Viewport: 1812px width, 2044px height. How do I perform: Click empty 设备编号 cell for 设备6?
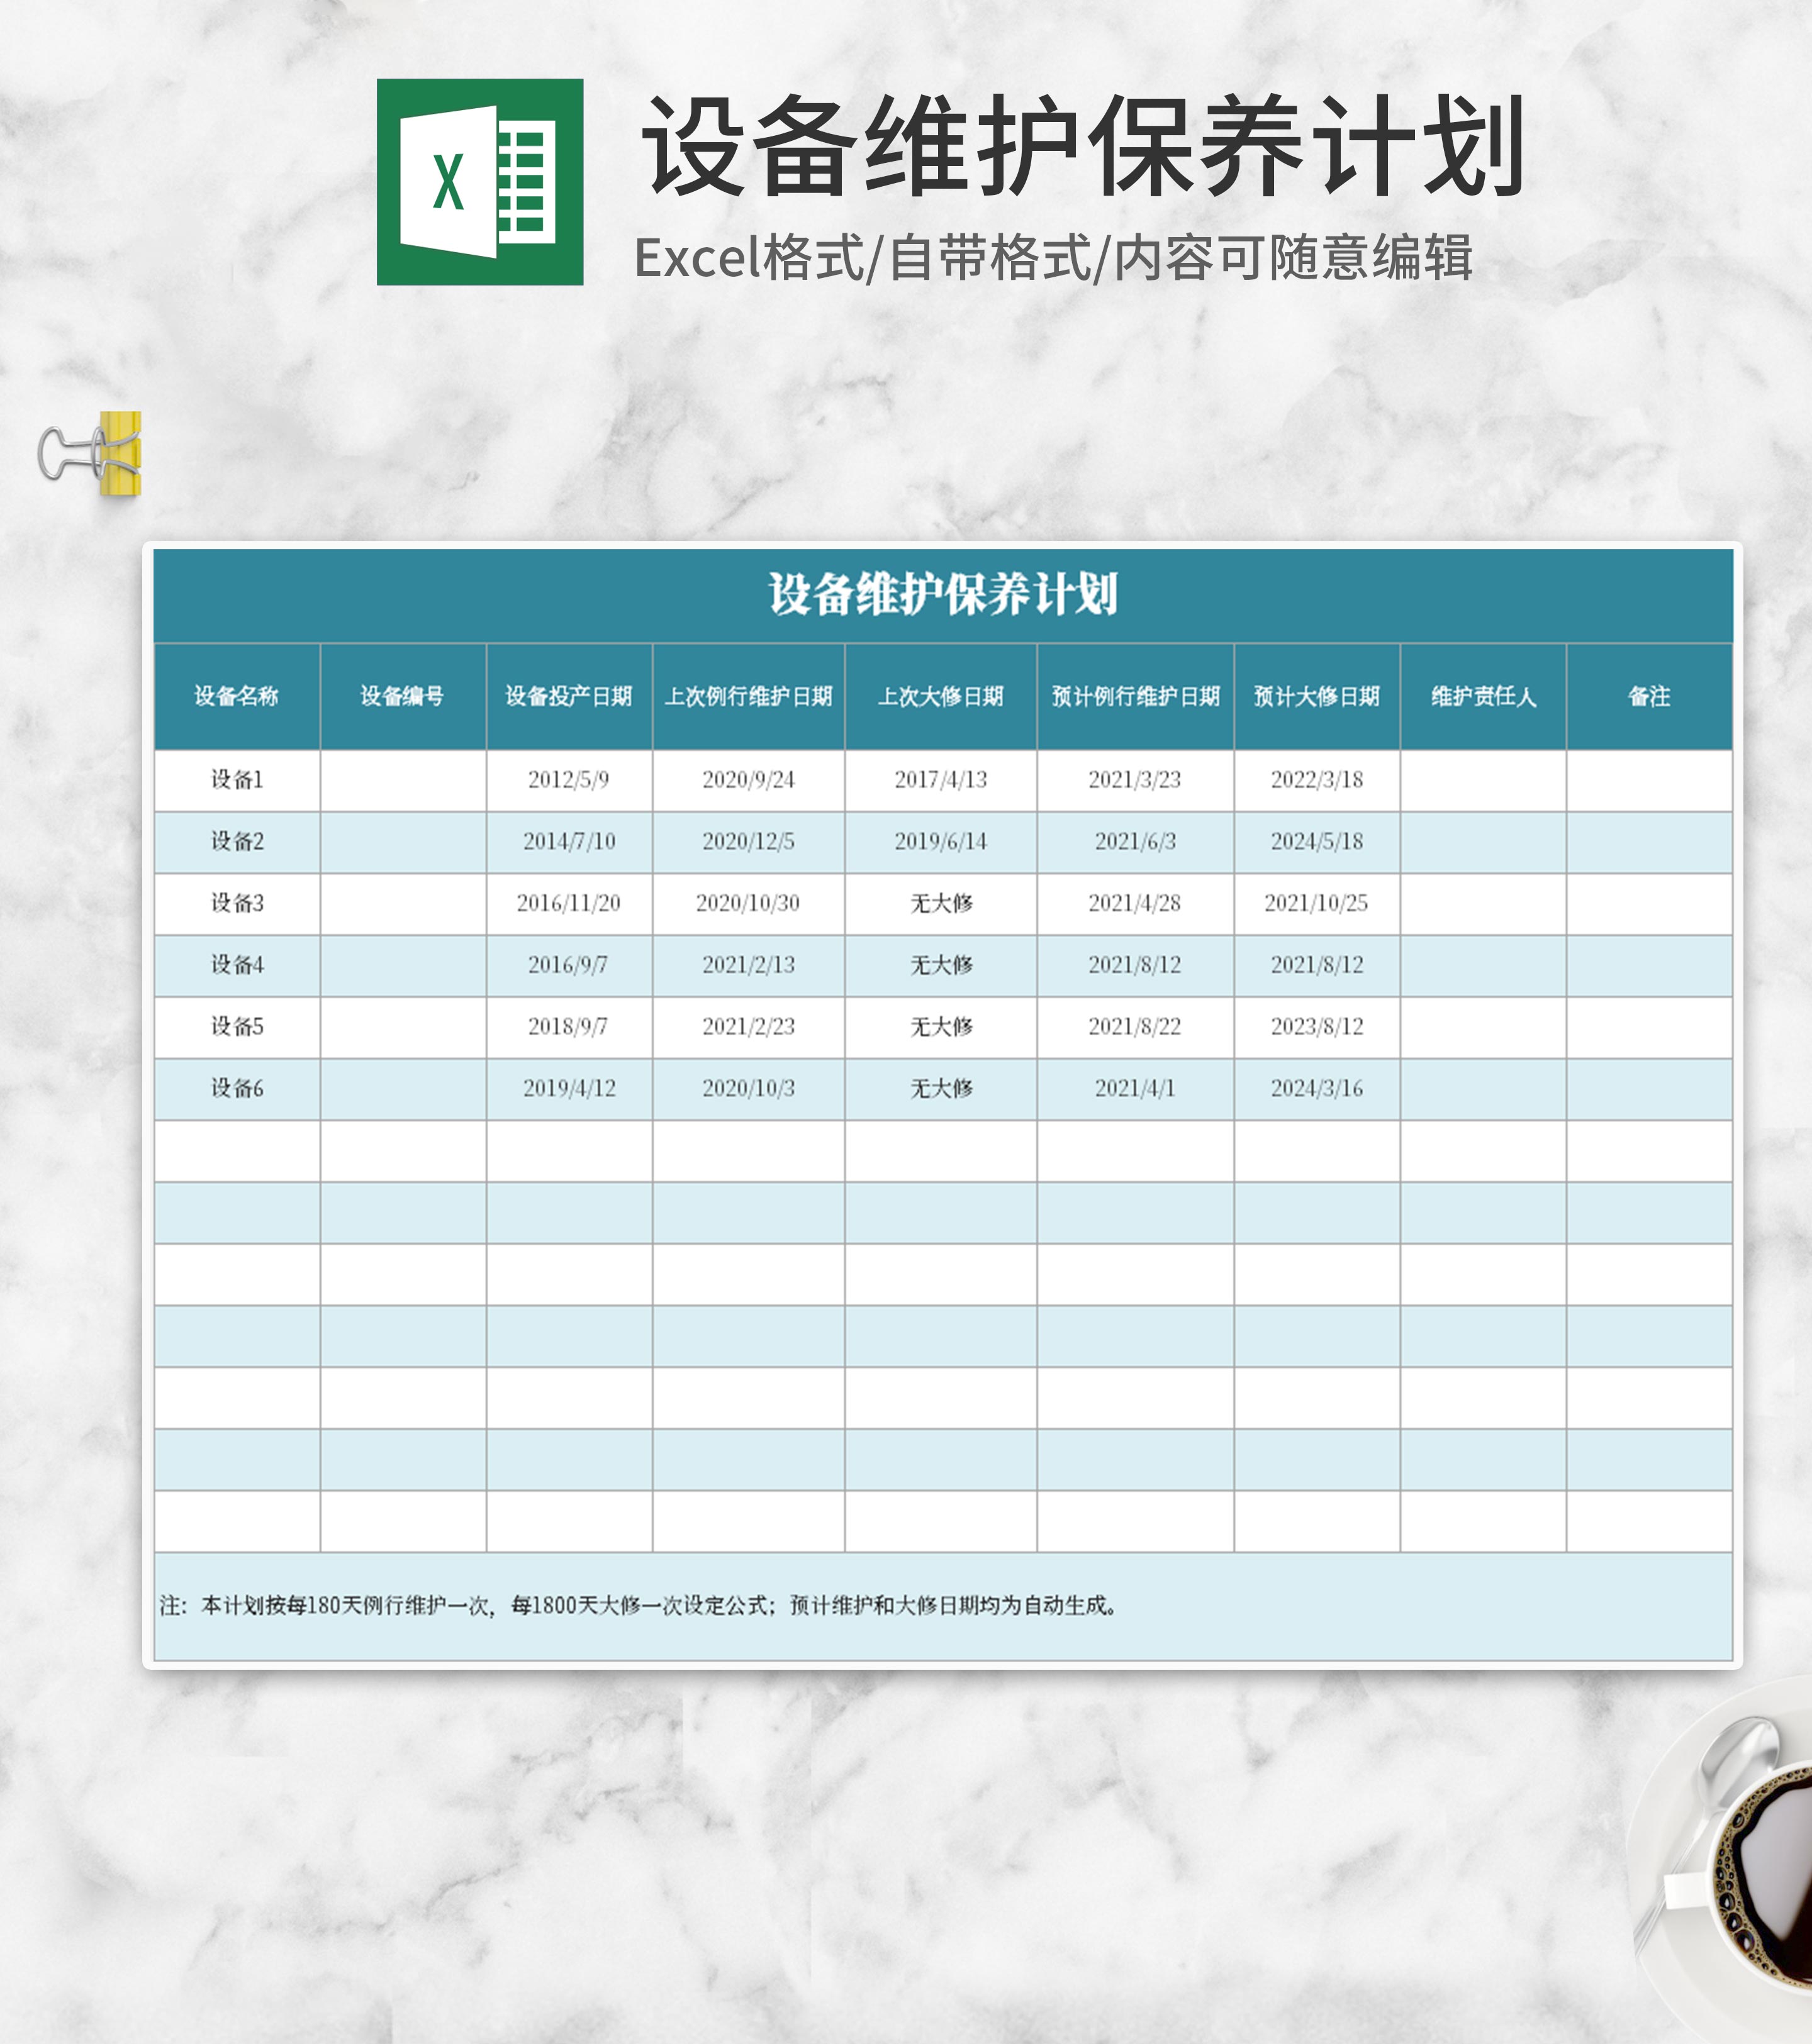(x=402, y=1089)
